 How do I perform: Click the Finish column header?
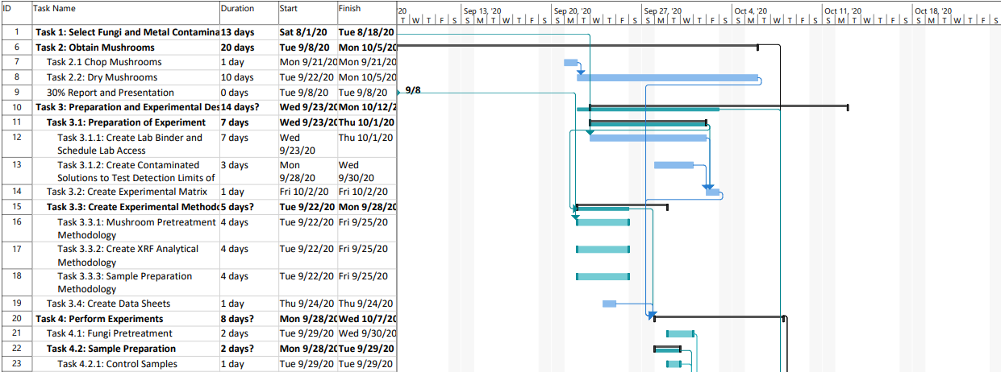click(366, 12)
